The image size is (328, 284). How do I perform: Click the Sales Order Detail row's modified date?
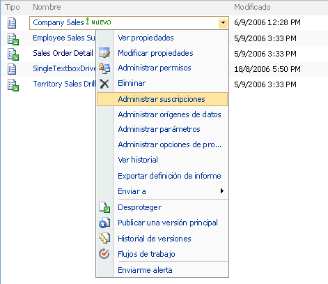[265, 54]
